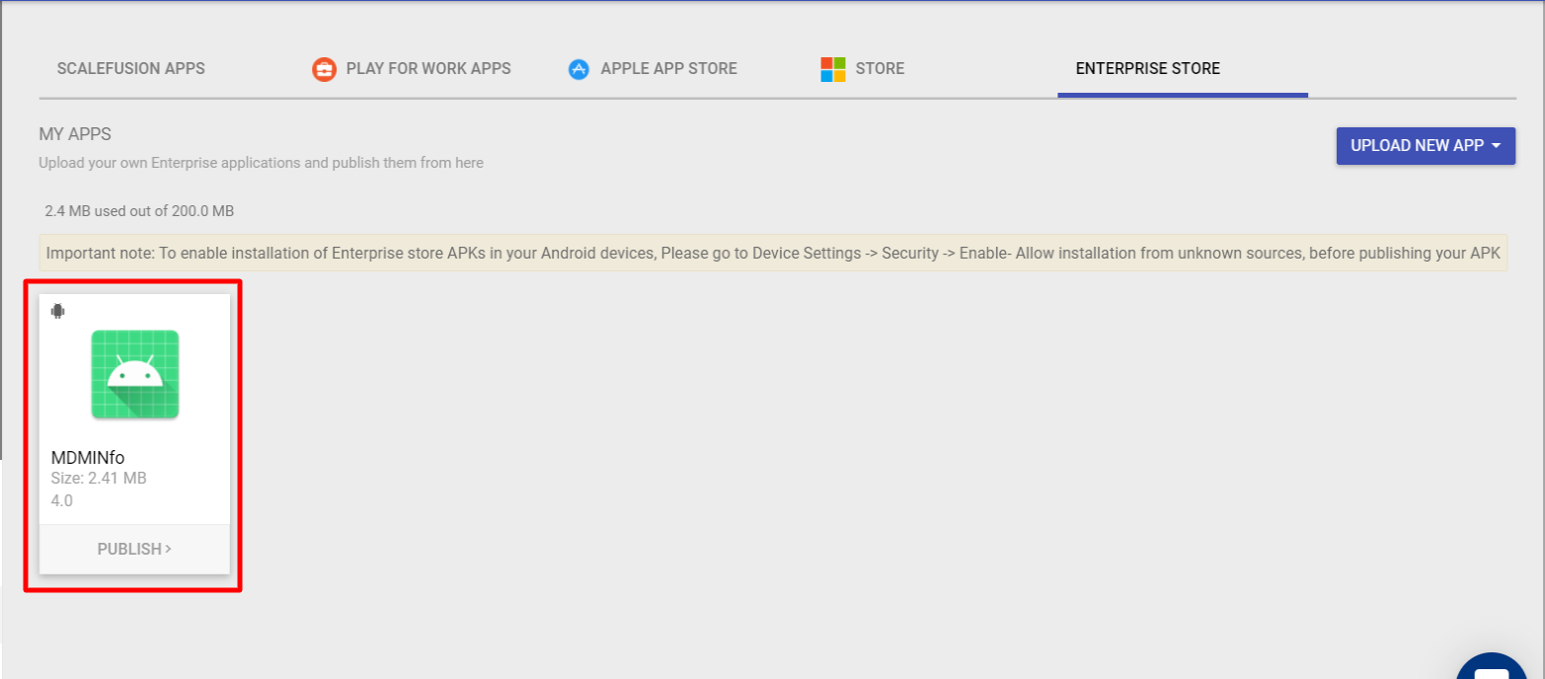Viewport: 1545px width, 679px height.
Task: Click the 'Upload your own Enterprise applications' description
Action: point(262,163)
